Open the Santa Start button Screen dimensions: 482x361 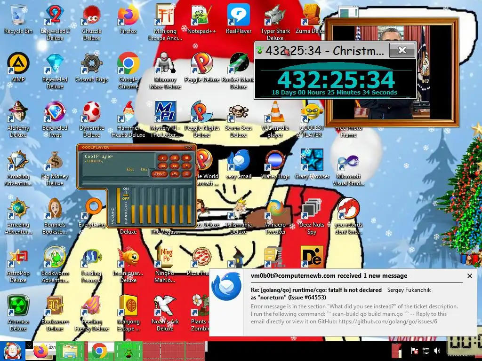pos(13,351)
